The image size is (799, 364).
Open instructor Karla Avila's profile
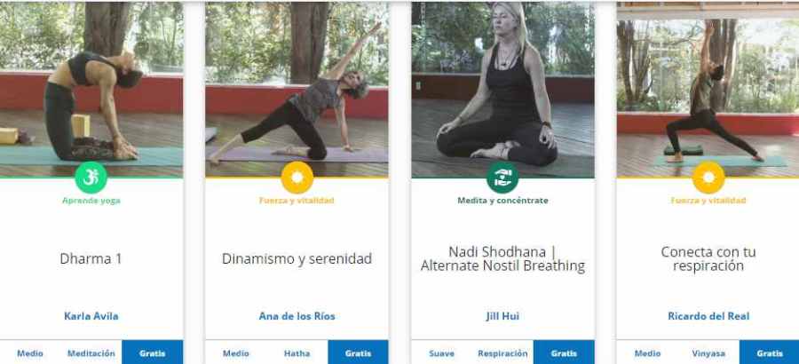[x=91, y=316]
